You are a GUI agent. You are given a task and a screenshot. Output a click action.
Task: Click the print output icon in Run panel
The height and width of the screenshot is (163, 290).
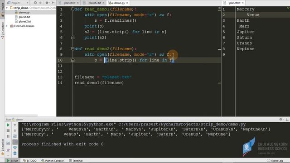pos(15,148)
